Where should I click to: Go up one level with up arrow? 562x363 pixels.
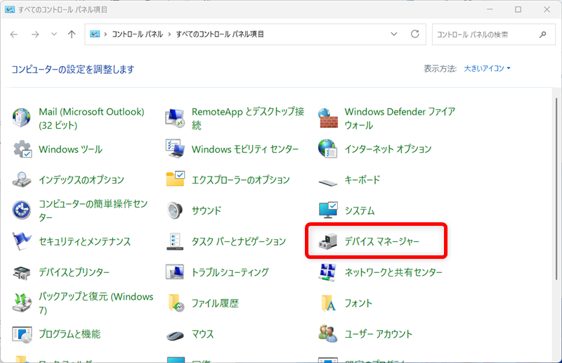pyautogui.click(x=72, y=34)
